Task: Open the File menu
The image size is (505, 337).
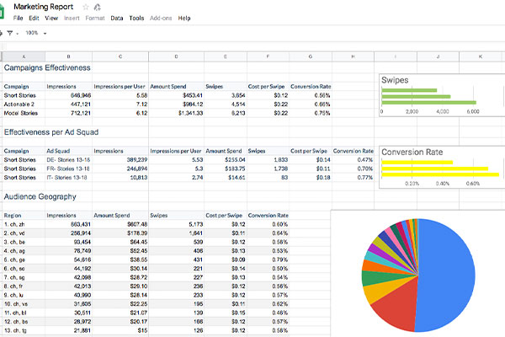Action: (x=19, y=18)
